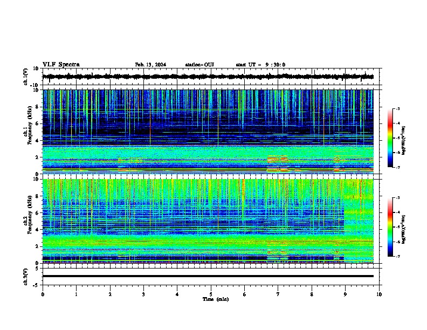The width and height of the screenshot is (427, 330).
Task: Click the -7 label on ch.2 colorbar
Action: pos(398,256)
